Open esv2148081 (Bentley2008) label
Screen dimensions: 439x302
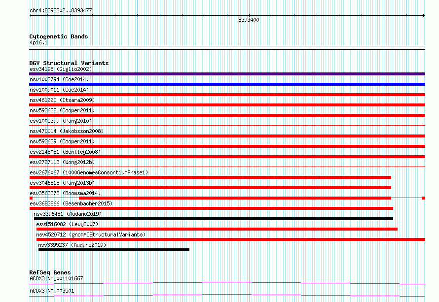65,152
